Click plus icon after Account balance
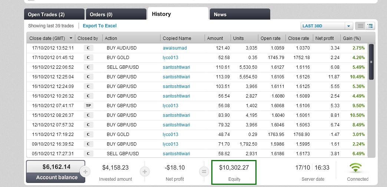 [x=85, y=171]
